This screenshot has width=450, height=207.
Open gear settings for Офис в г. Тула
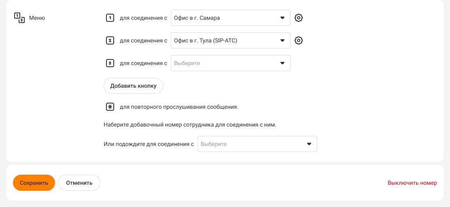pos(299,40)
